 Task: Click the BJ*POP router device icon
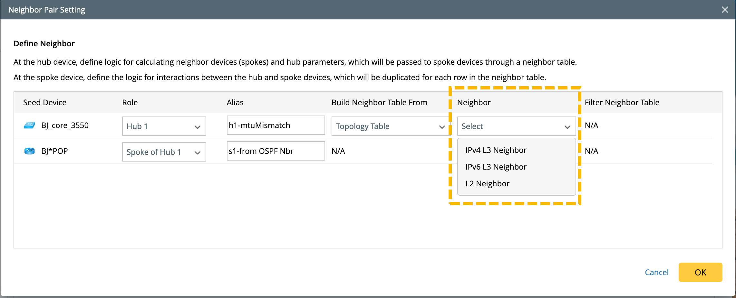tap(29, 151)
